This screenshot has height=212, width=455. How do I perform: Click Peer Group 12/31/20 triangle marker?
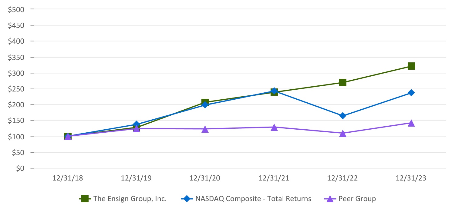[x=205, y=129]
